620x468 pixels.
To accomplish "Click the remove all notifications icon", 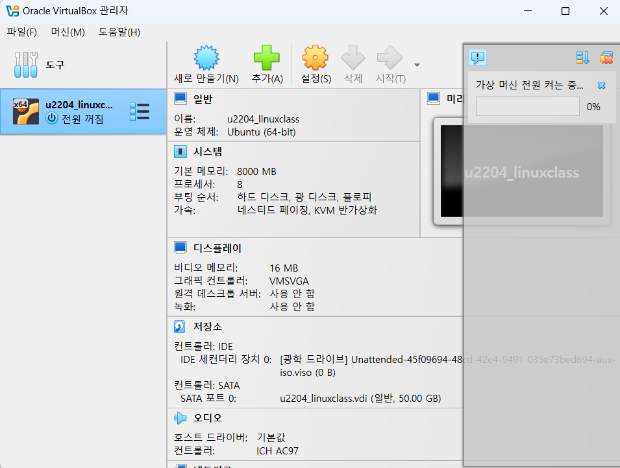I will click(x=606, y=58).
